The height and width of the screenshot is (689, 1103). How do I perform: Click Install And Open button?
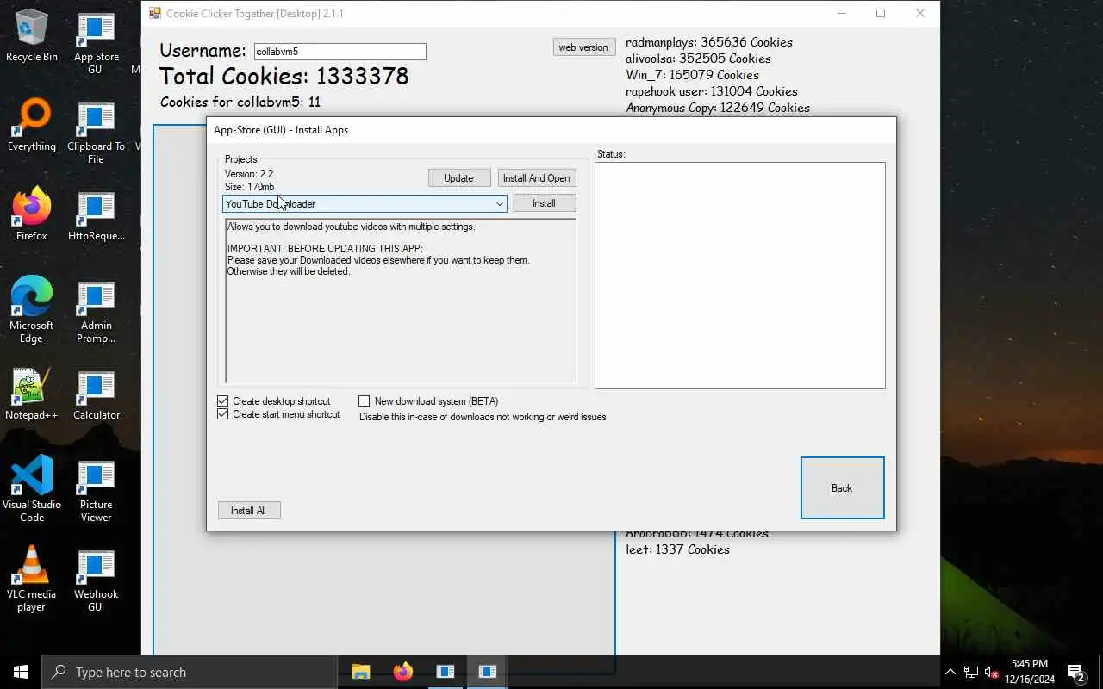tap(537, 178)
